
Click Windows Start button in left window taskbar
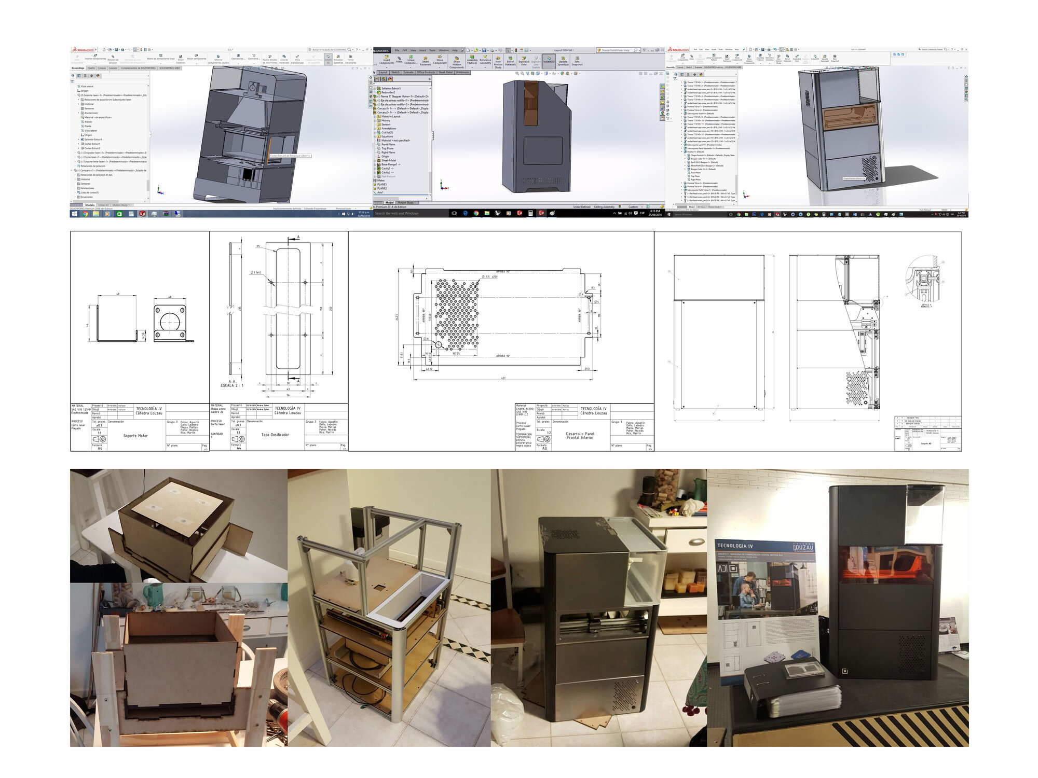click(x=74, y=214)
